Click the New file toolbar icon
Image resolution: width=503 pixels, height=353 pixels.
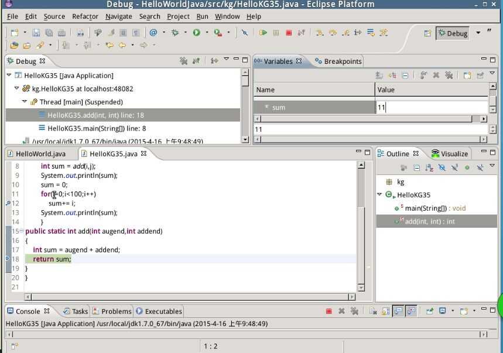click(x=15, y=33)
